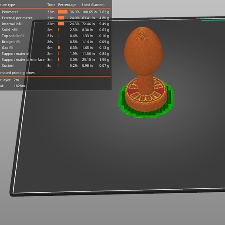Image resolution: width=225 pixels, height=225 pixels.
Task: Click the Used filament column header
Action: [93, 5]
